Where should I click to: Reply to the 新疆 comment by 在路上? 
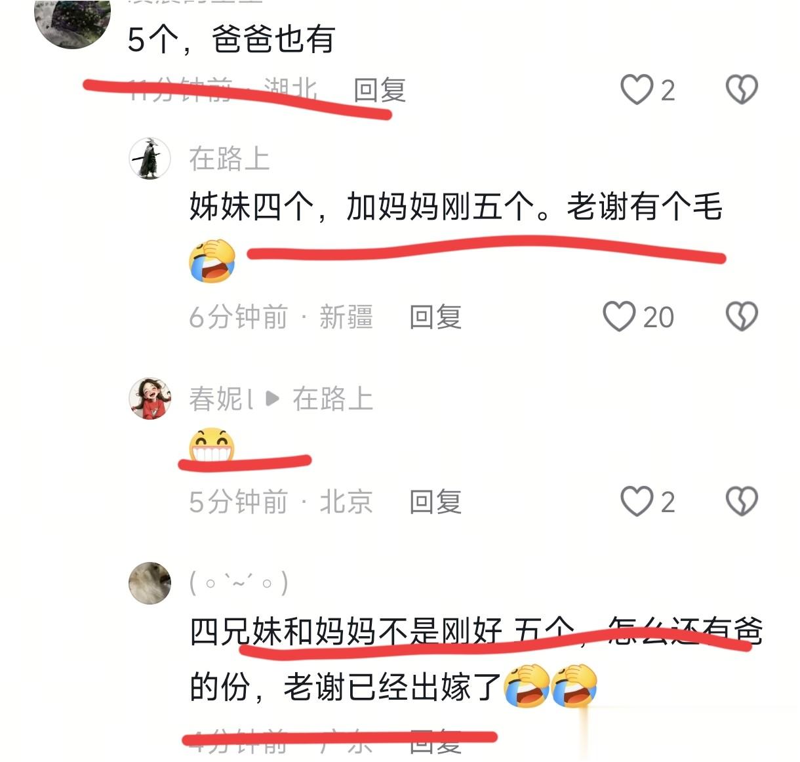(435, 317)
